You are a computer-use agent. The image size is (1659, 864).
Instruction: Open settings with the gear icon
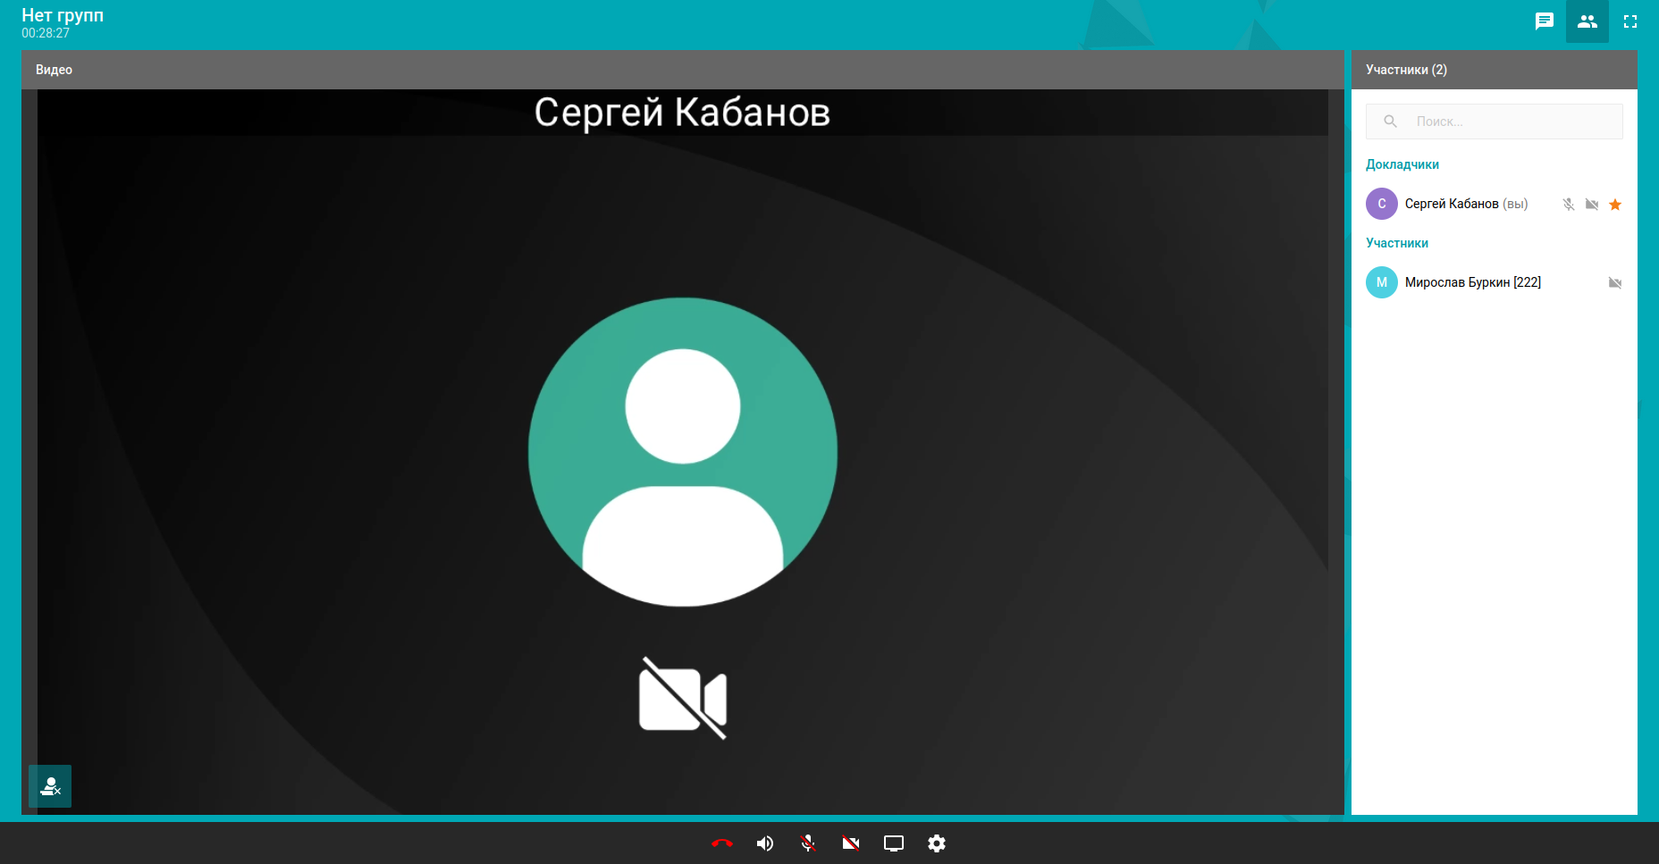click(x=936, y=843)
